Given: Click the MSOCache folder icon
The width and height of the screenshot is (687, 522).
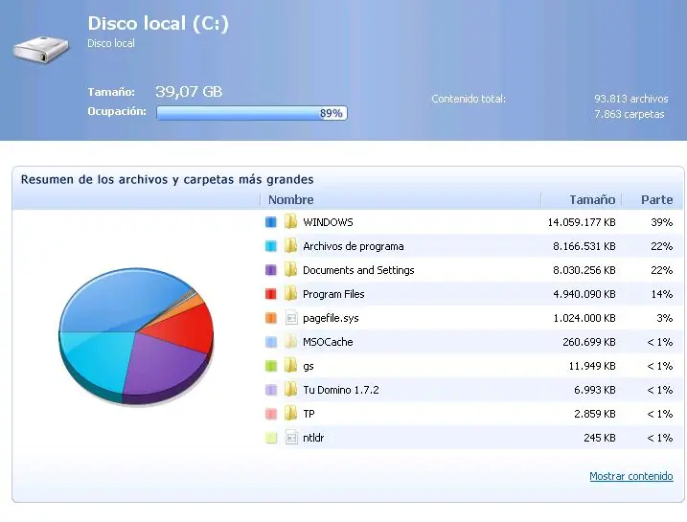Looking at the screenshot, I should pos(290,342).
